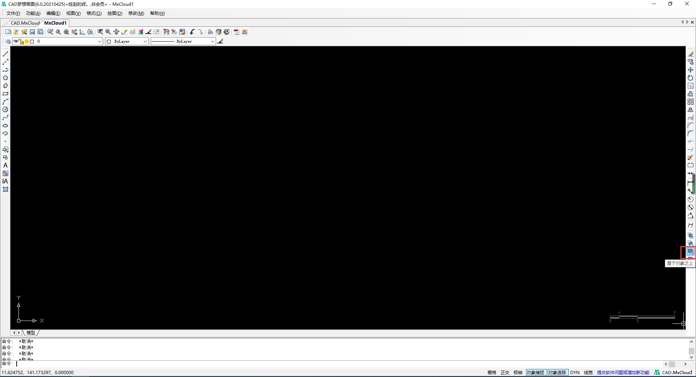
Task: Toggle 栅格 grid mode
Action: click(492, 372)
